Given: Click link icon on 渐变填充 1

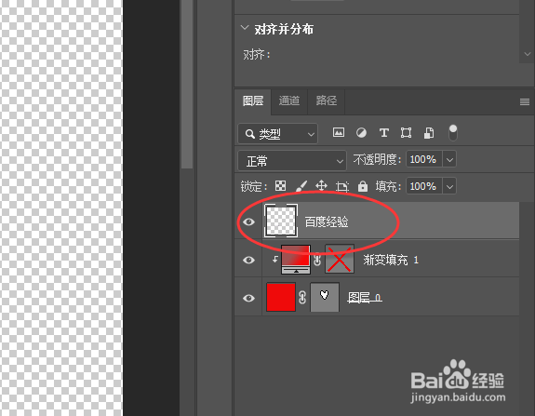Looking at the screenshot, I should pyautogui.click(x=317, y=260).
